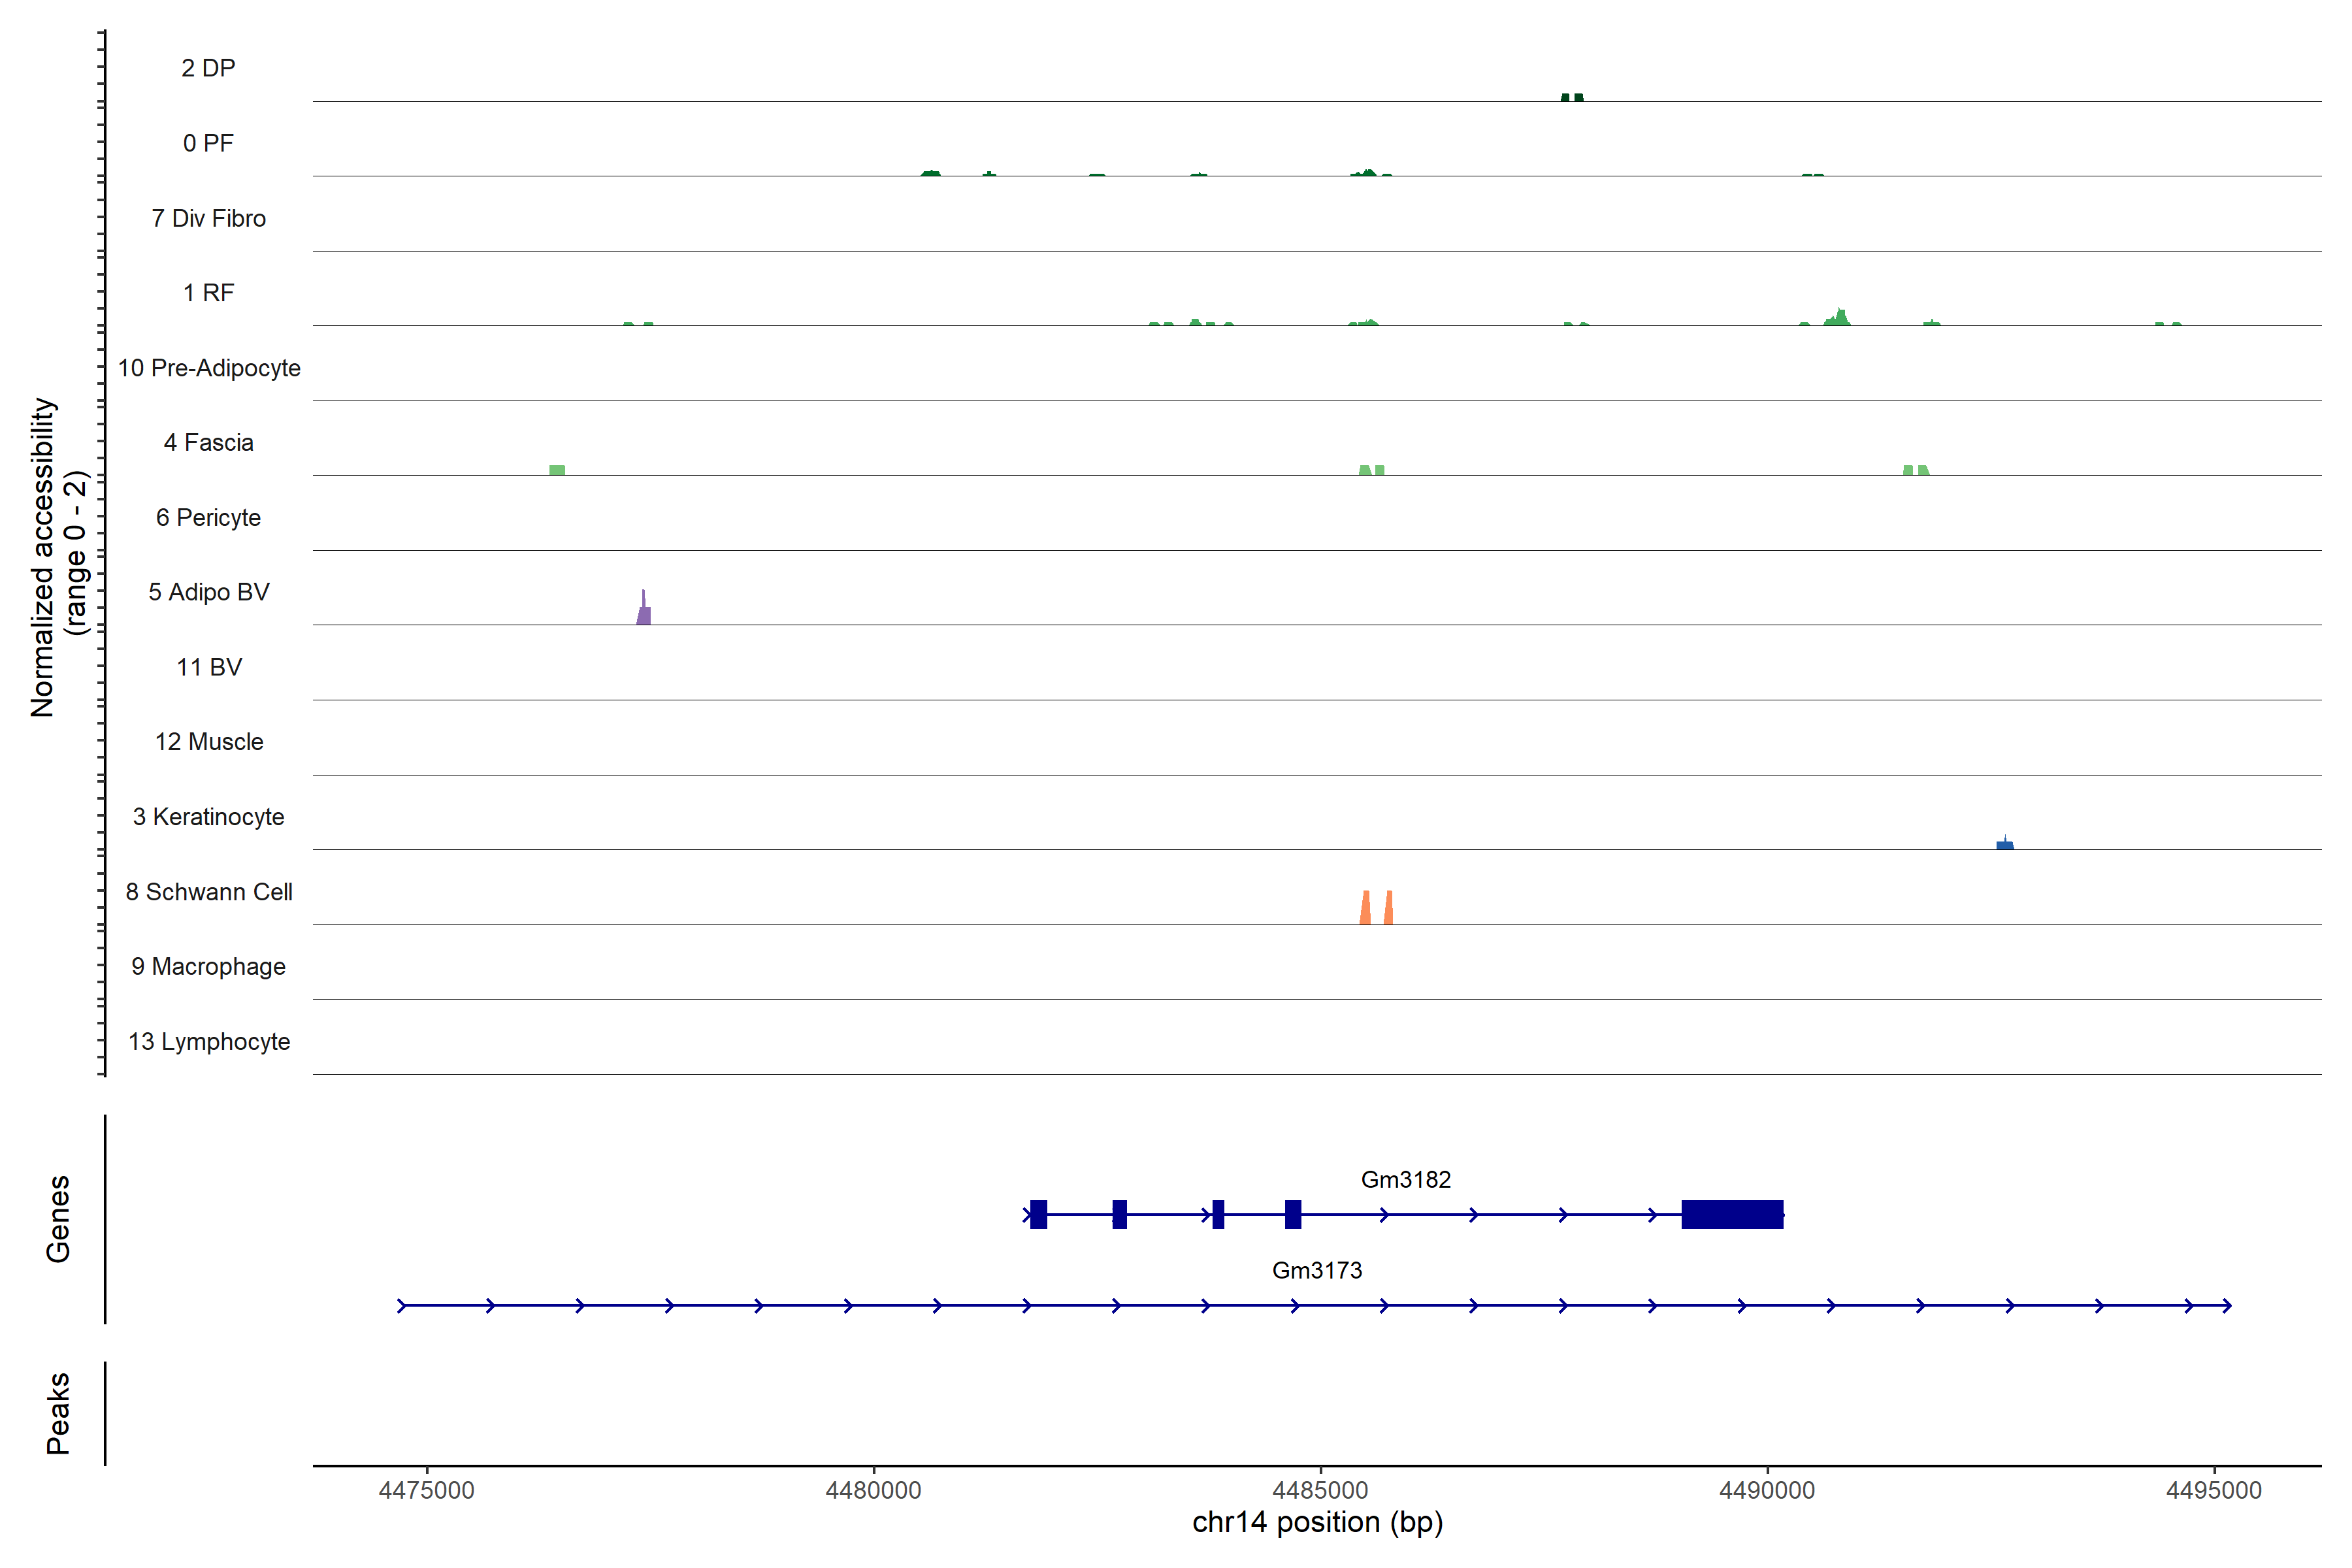
Task: Click the chr14 position (bp) axis title
Action: [x=1317, y=1522]
